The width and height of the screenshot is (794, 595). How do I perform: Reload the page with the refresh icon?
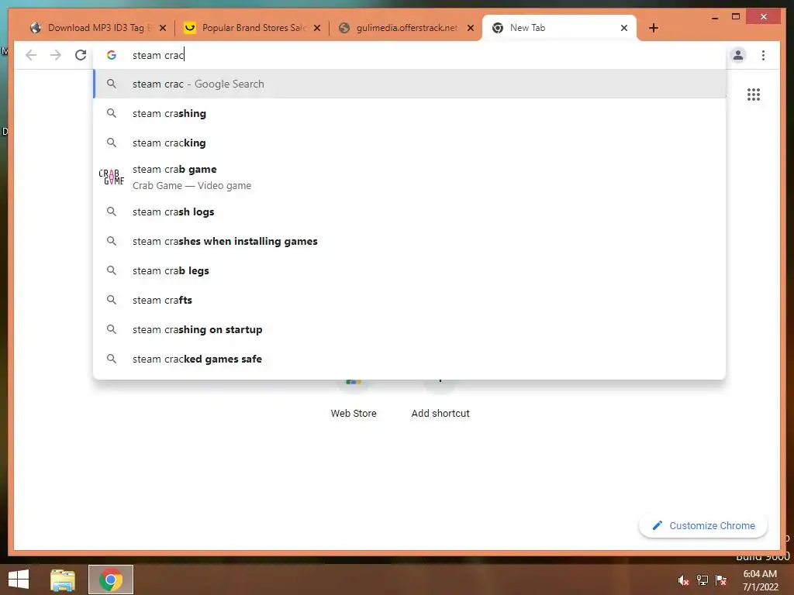tap(81, 55)
